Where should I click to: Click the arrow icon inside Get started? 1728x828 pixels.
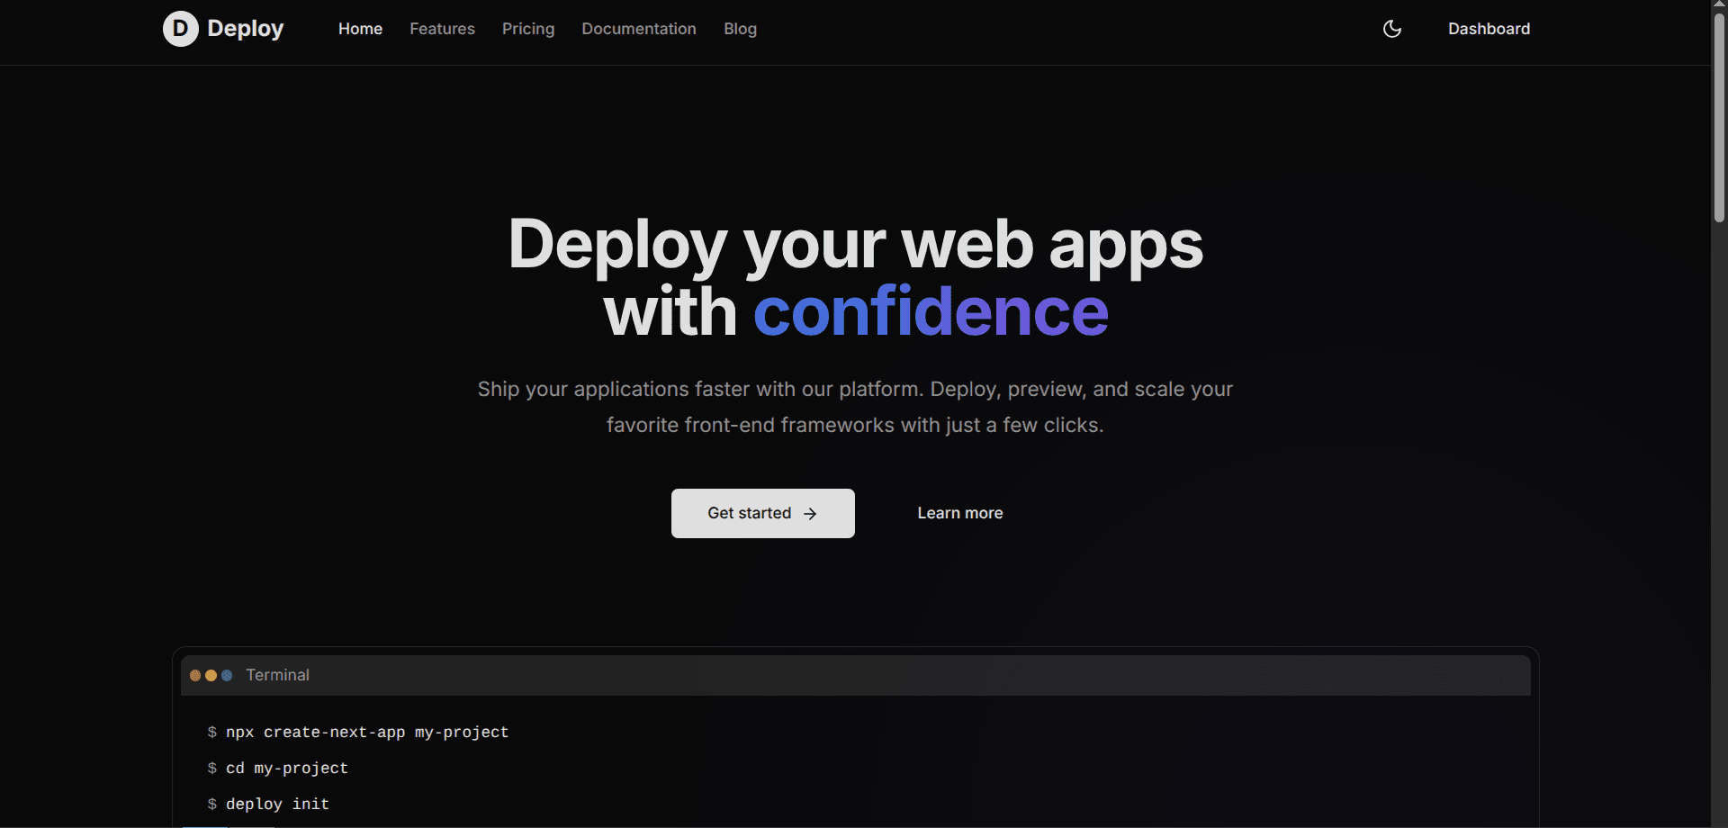809,513
